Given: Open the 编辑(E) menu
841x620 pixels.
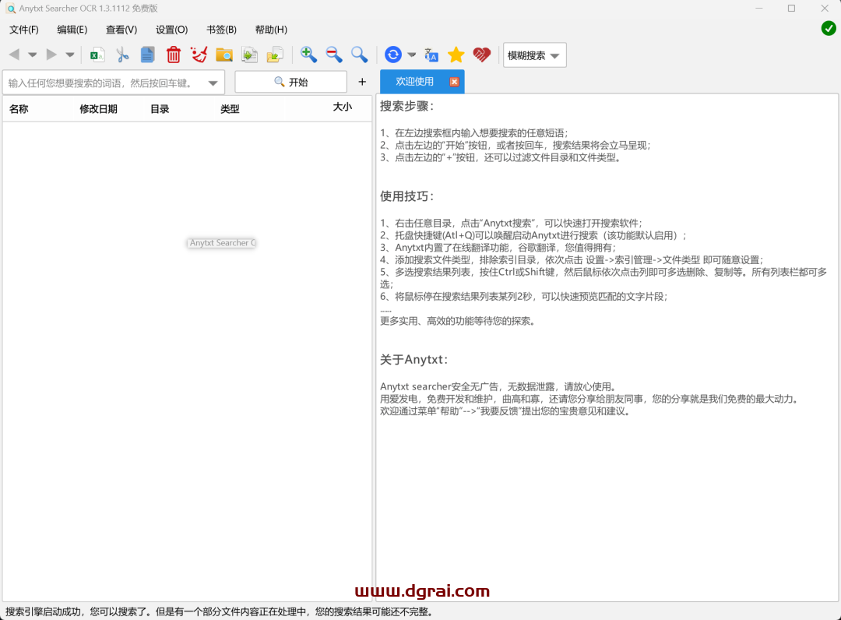Looking at the screenshot, I should click(72, 30).
